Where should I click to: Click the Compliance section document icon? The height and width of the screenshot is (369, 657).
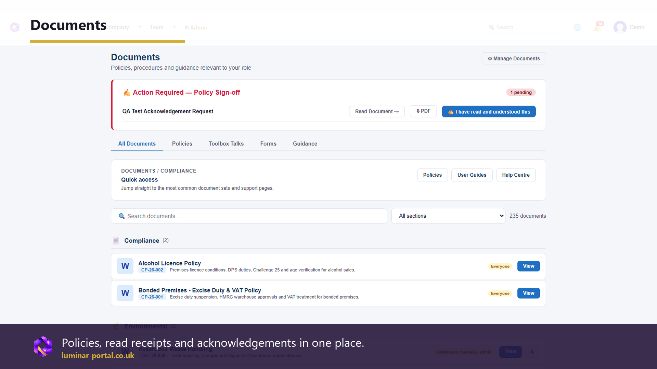point(116,241)
